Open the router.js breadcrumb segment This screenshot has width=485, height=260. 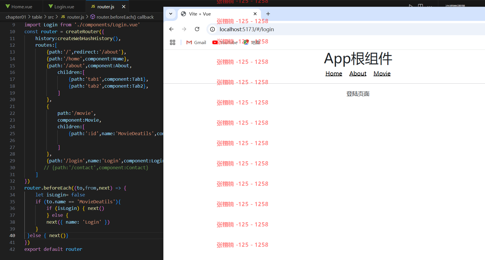point(73,17)
